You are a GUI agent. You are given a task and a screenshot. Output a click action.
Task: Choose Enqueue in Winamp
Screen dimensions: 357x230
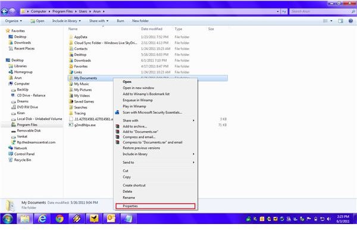tap(156, 100)
